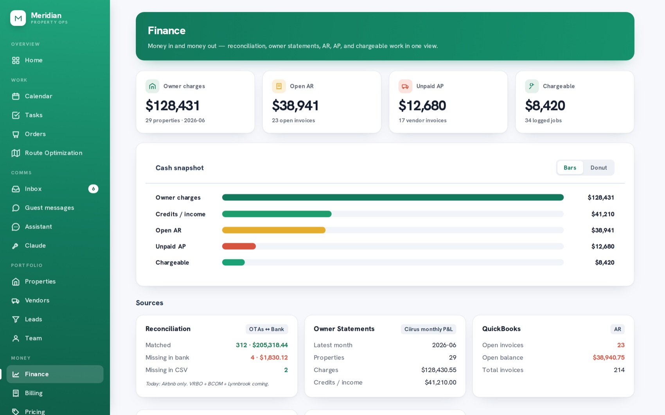Click the Calendar icon in sidebar
The height and width of the screenshot is (415, 665).
click(x=16, y=96)
